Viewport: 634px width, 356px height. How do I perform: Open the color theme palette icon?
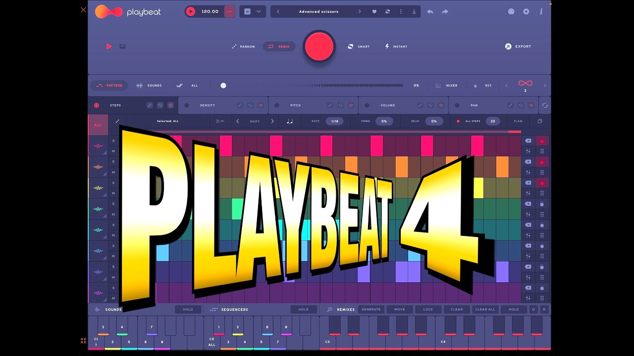pos(511,11)
